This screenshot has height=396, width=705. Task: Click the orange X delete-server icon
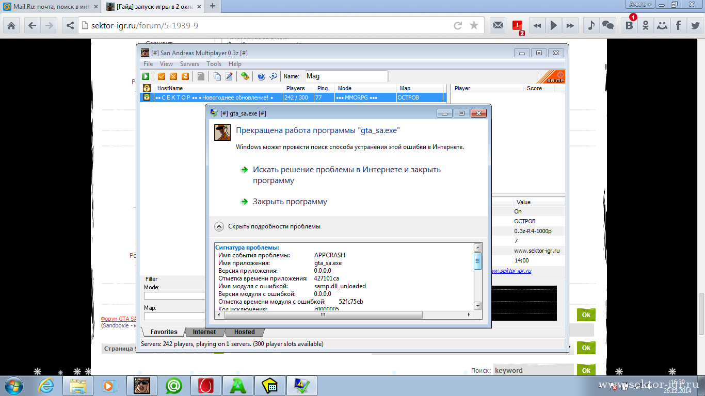[173, 76]
